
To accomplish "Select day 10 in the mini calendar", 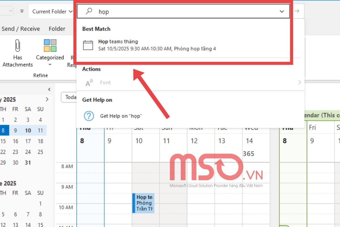I will point(28,131).
